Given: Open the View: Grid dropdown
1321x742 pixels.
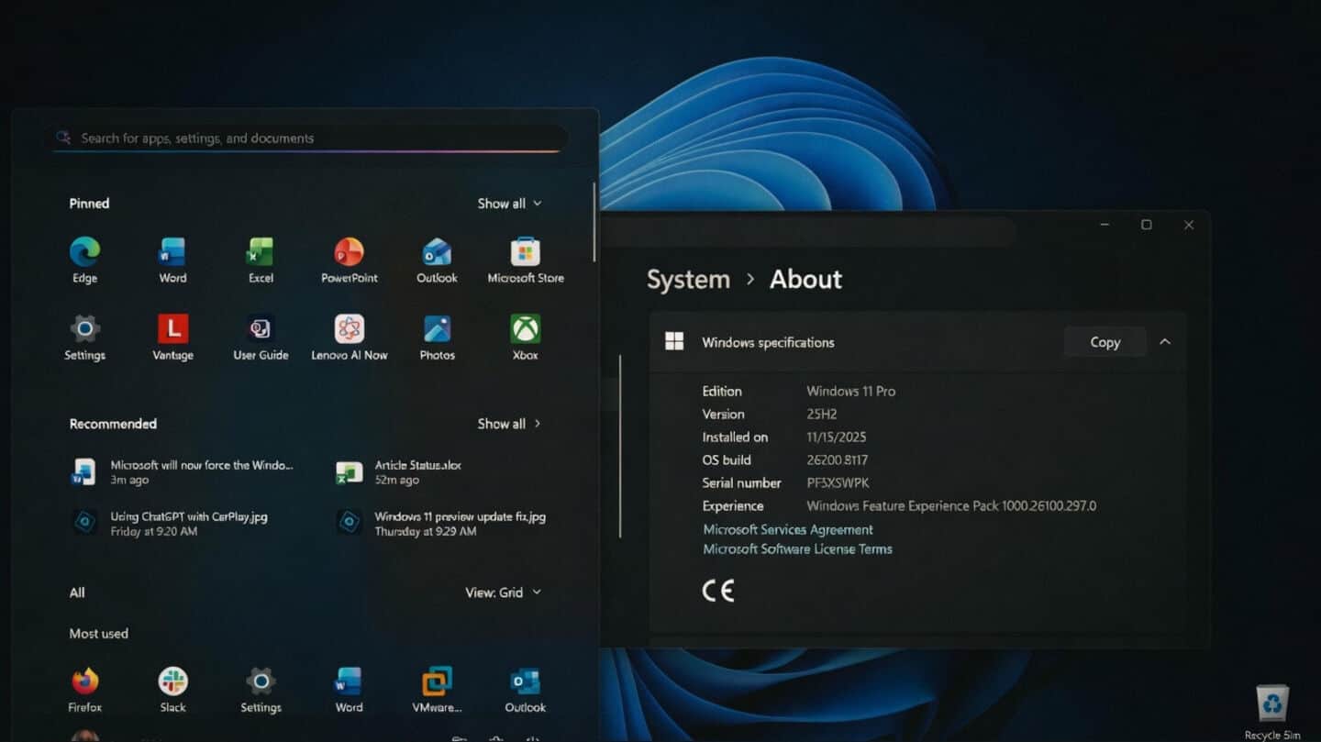Looking at the screenshot, I should 503,592.
